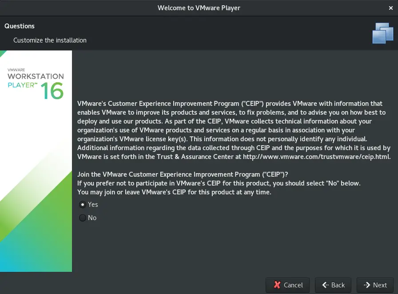Click the VMWARE wordmark above WORKSTATION

[16, 70]
